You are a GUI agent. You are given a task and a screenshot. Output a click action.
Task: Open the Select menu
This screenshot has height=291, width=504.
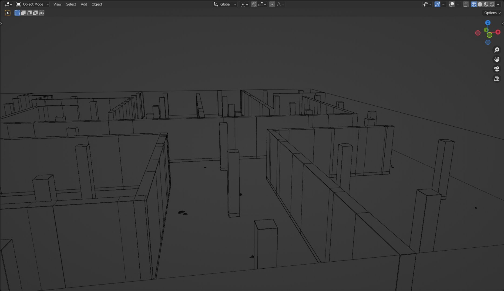71,4
